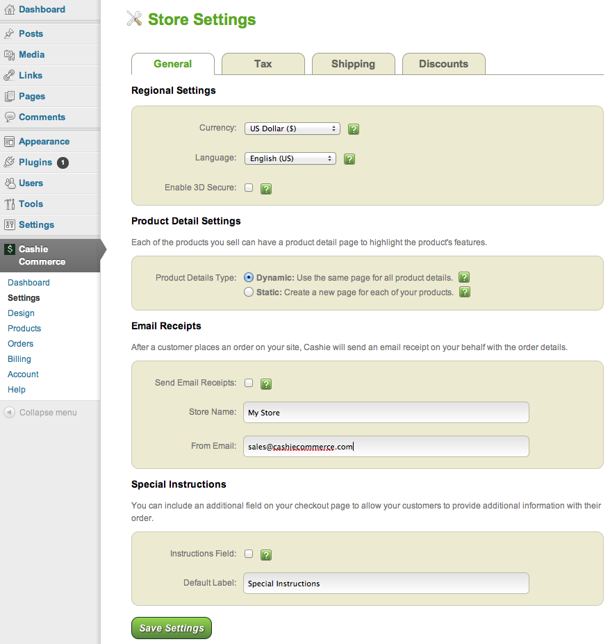The width and height of the screenshot is (610, 644).
Task: Open the Pages menu label
Action: coord(32,97)
